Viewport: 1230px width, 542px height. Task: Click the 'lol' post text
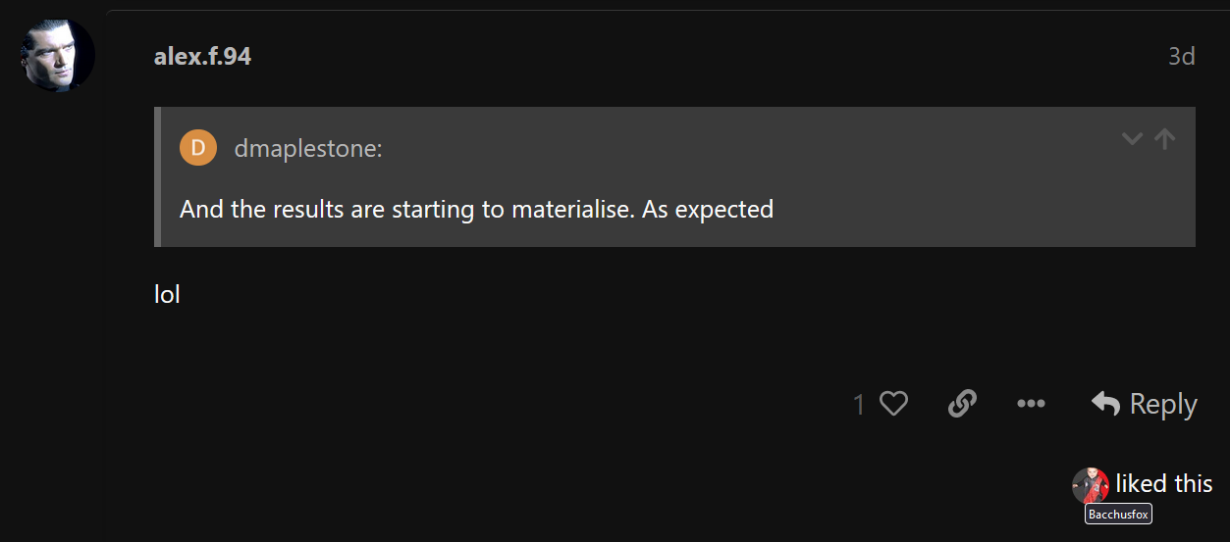point(168,294)
